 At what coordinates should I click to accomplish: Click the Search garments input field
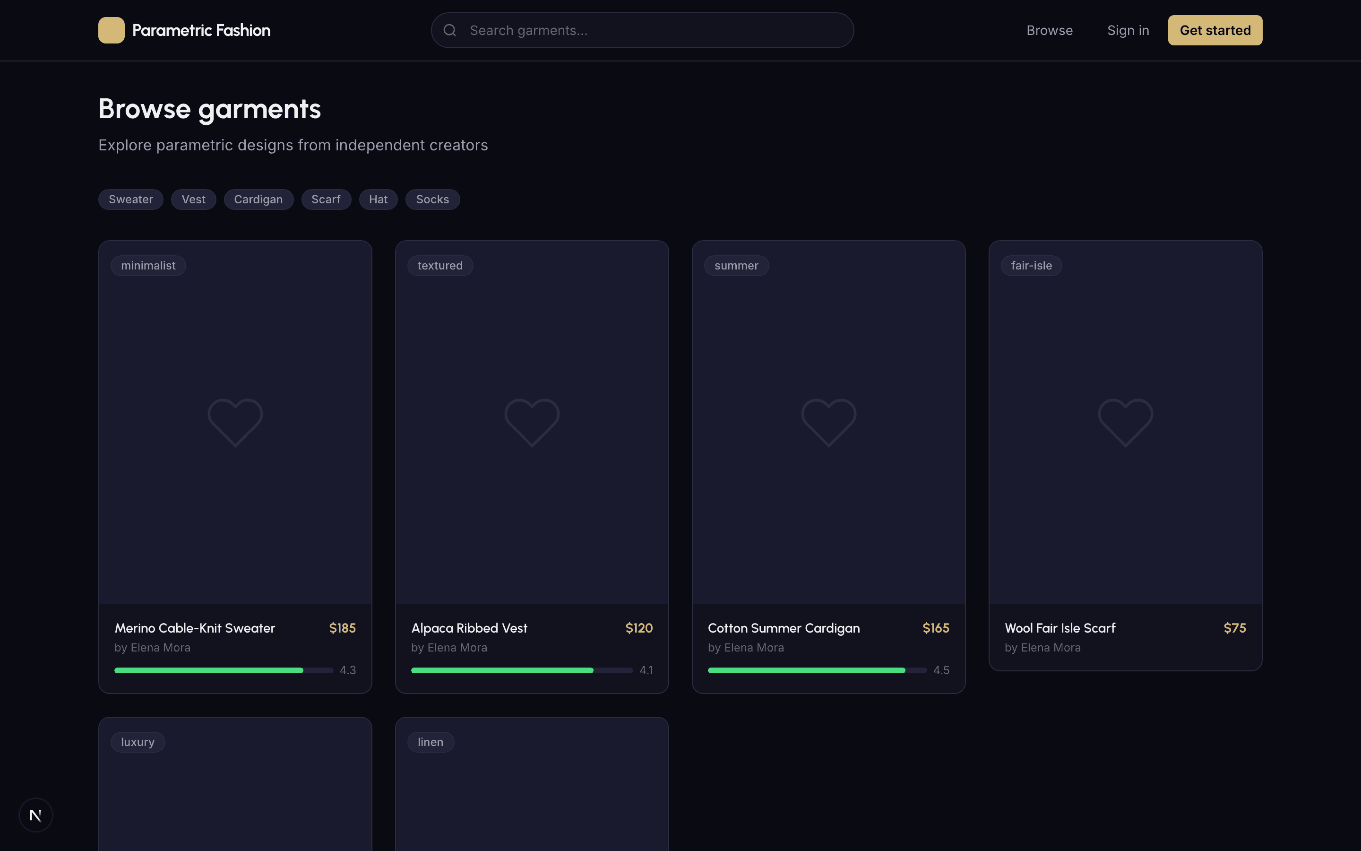pos(641,30)
